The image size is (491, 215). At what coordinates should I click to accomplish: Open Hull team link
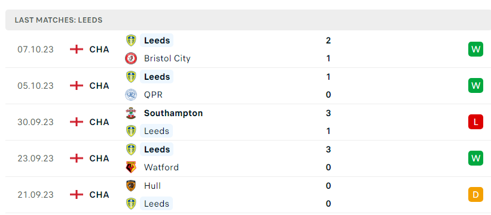(x=152, y=186)
